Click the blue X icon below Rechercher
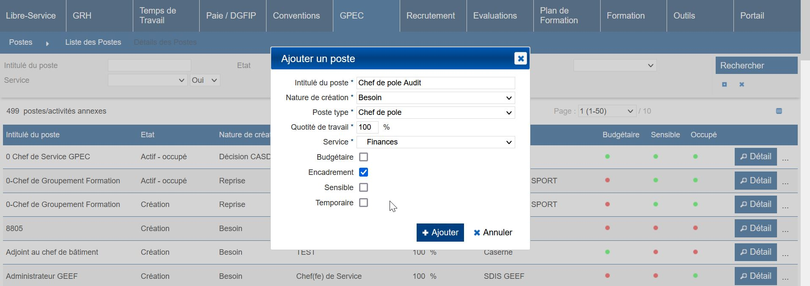 (741, 84)
